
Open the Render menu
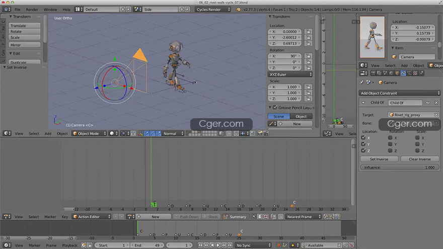click(x=32, y=10)
